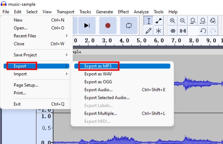223x144 pixels.
Task: Click the Silence audio selection icon
Action: click(x=182, y=31)
